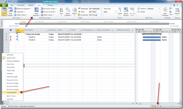Click the Save icon in quick access toolbar
This screenshot has height=109, width=183.
pyautogui.click(x=6, y=2)
